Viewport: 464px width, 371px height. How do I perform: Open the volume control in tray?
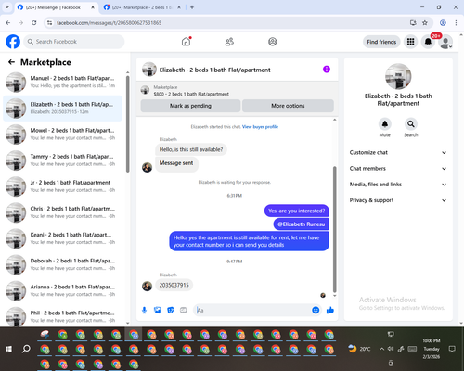point(391,349)
